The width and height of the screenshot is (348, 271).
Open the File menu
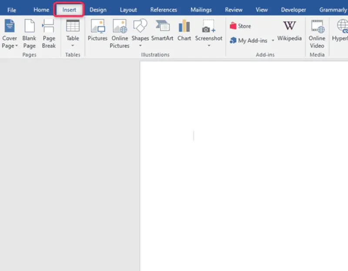[x=12, y=10]
